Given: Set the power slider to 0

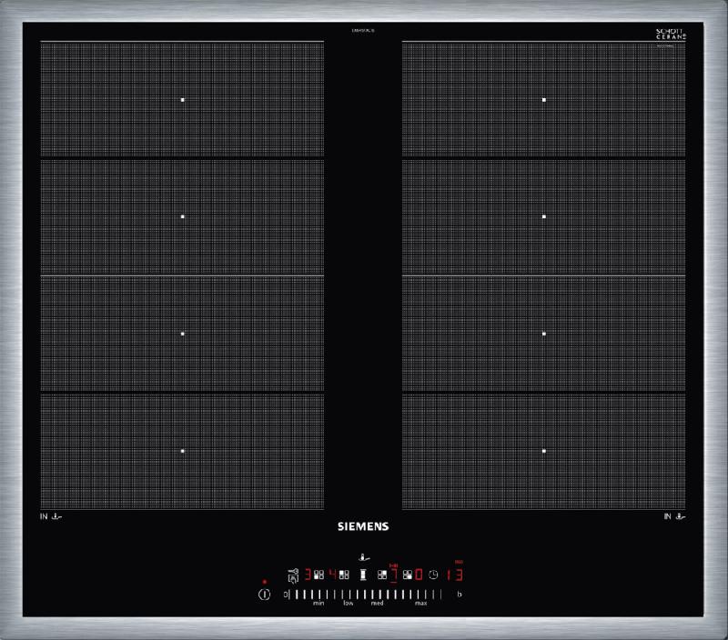Looking at the screenshot, I should [285, 595].
